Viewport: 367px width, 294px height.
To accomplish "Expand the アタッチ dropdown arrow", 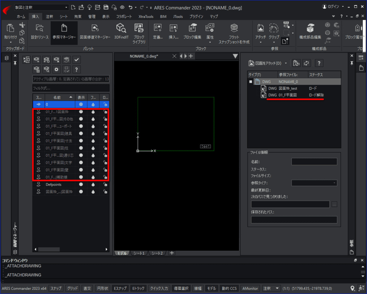I will click(x=261, y=42).
